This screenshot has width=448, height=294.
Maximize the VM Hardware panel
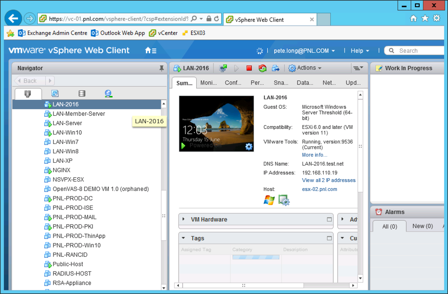[329, 219]
